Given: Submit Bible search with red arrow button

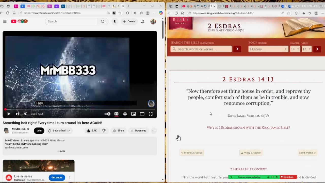Looking at the screenshot, I should tap(237, 49).
